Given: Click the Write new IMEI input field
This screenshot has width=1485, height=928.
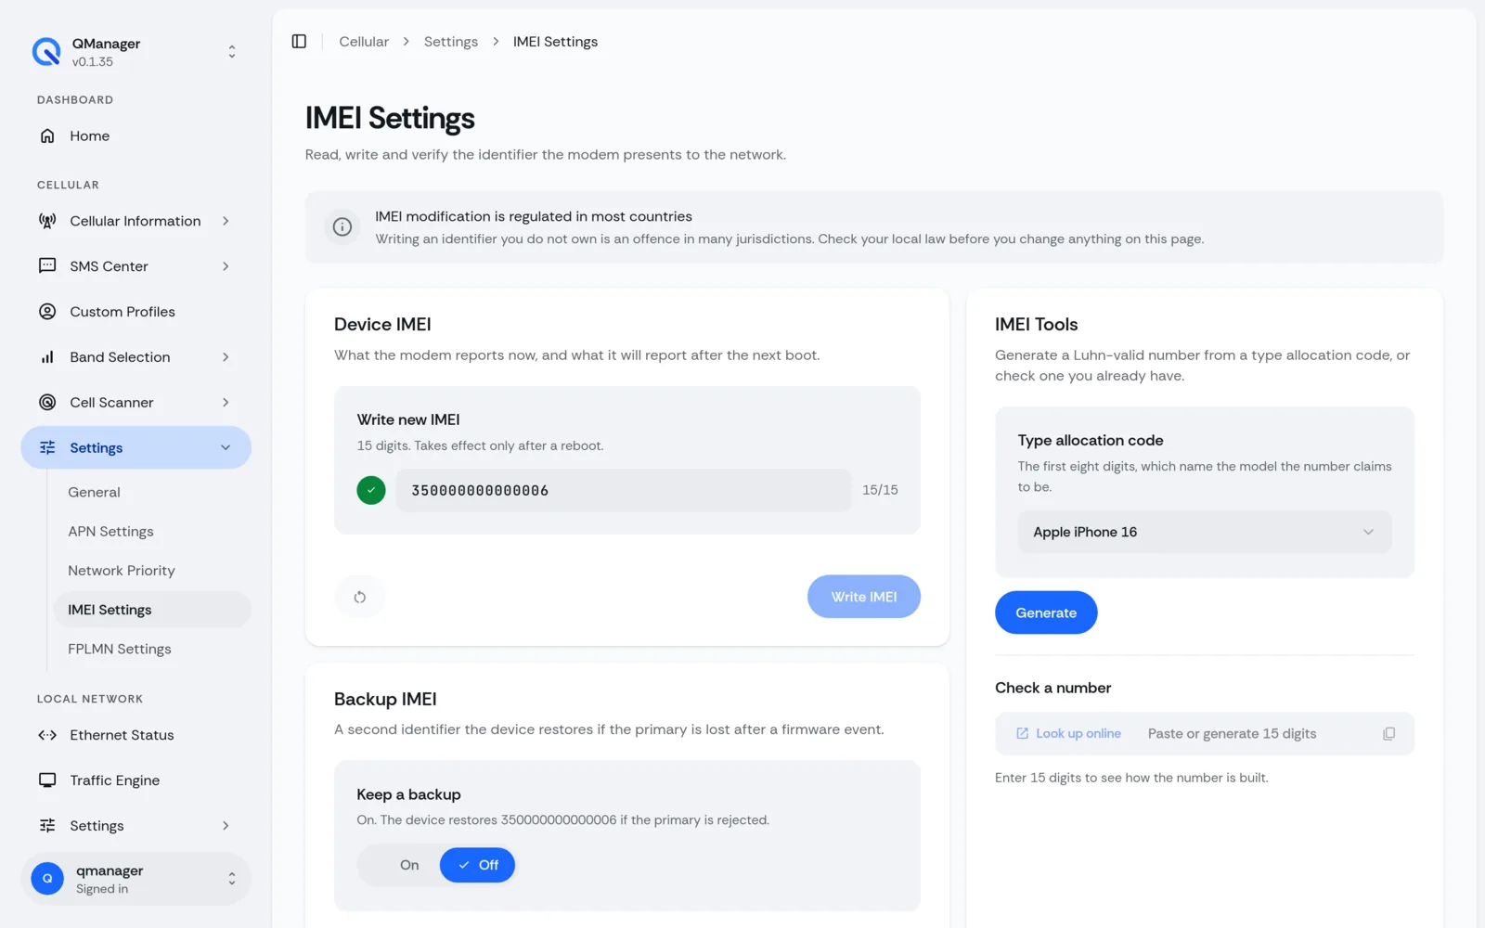Looking at the screenshot, I should (624, 490).
